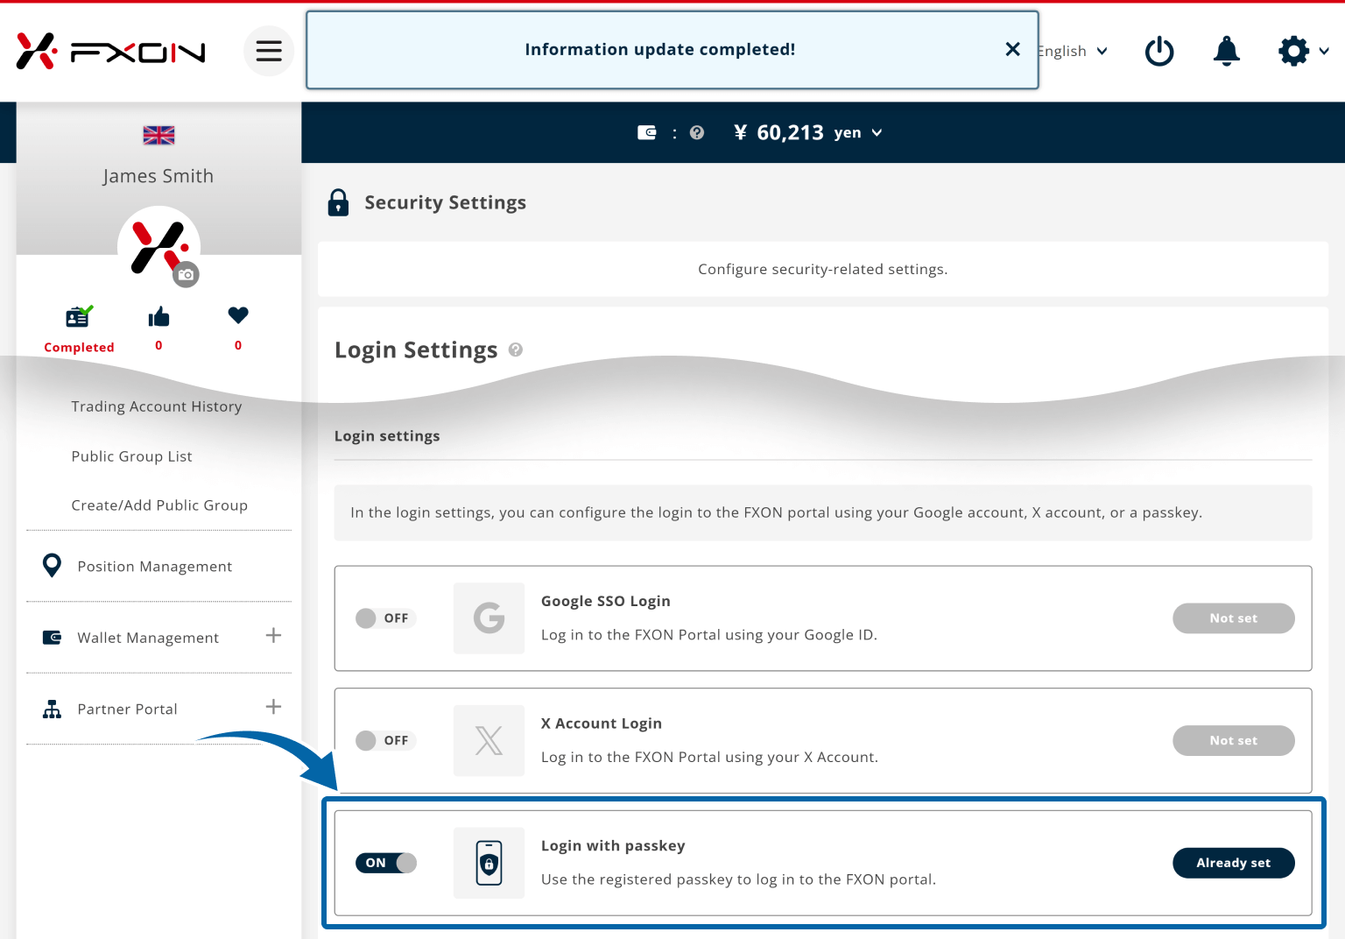Click the Wallet Management wallet icon
The width and height of the screenshot is (1345, 939).
click(53, 638)
